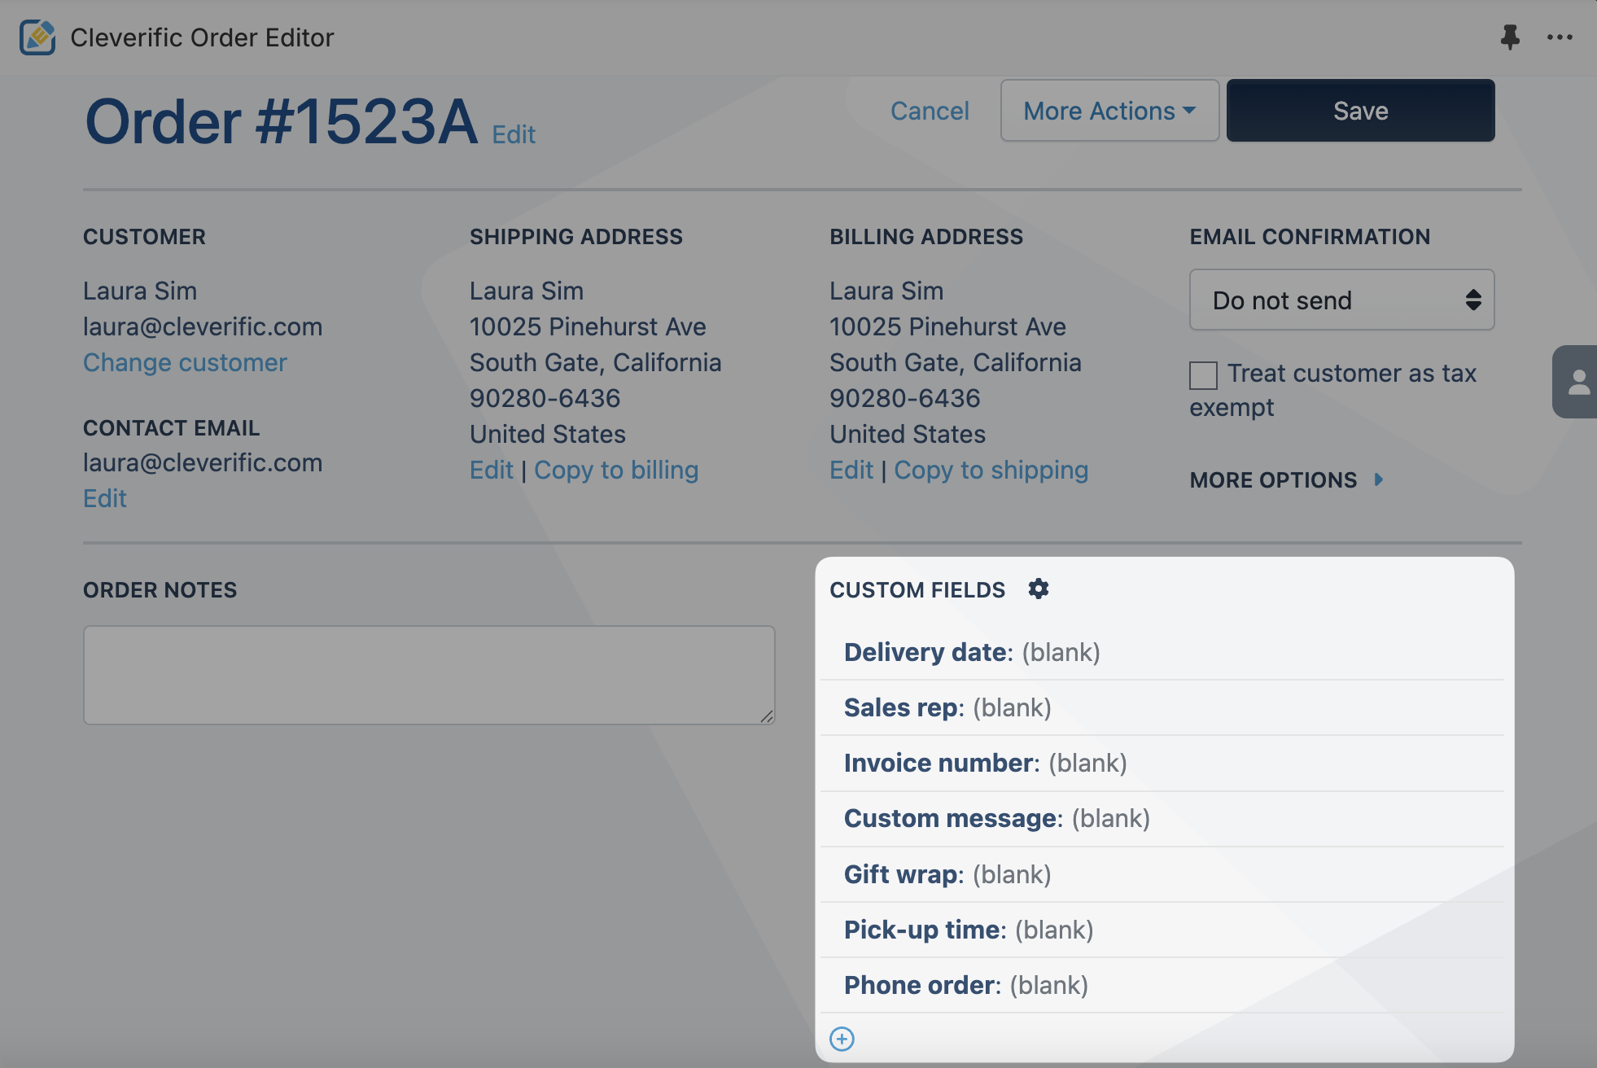Set the Invoice number custom field

(1162, 763)
